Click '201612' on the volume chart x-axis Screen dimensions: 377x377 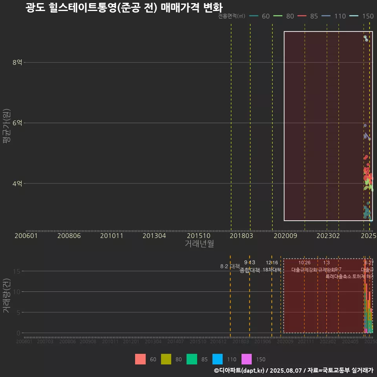coord(218,341)
